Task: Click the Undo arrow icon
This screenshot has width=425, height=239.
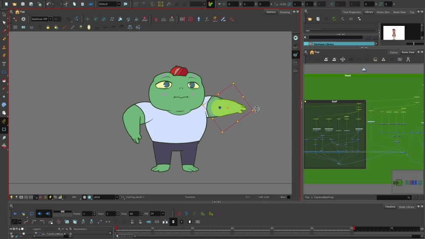Action: pos(48,4)
